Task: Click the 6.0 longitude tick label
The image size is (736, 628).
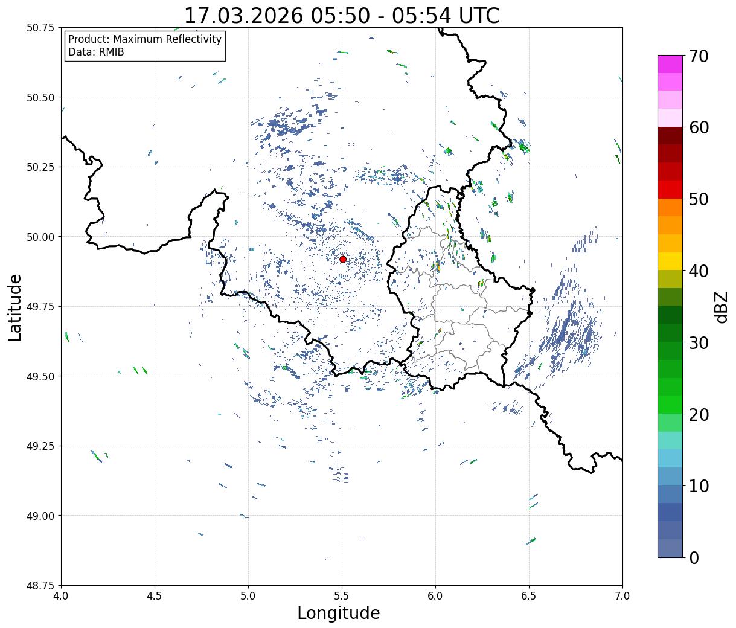Action: [x=435, y=596]
